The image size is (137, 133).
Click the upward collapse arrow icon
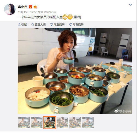click(19, 24)
